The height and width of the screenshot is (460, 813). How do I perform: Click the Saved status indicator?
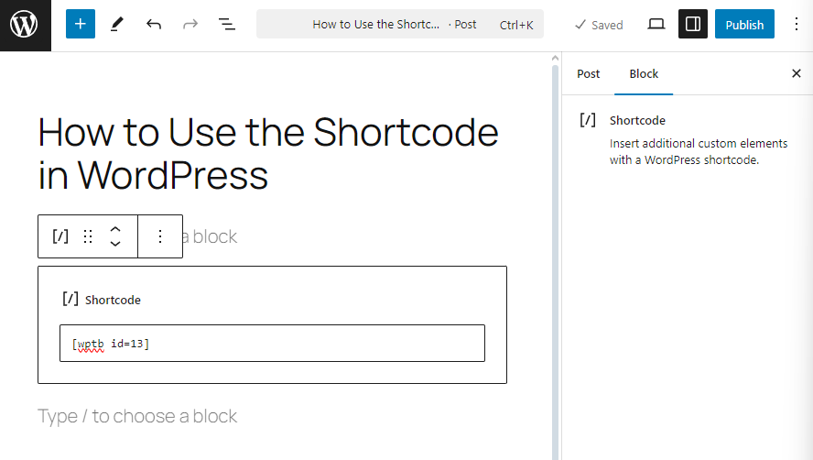point(599,25)
